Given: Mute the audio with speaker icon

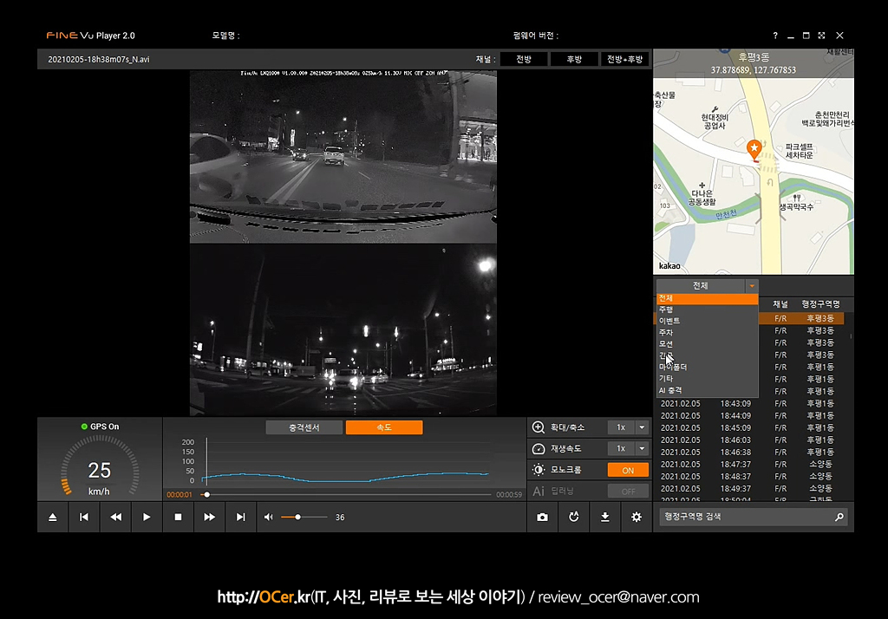Looking at the screenshot, I should pos(269,517).
